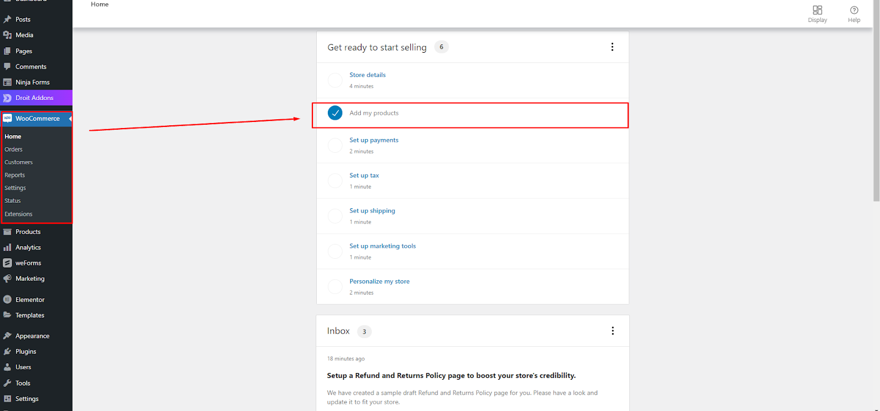Click the Appearance paintbrush icon

[x=7, y=336]
